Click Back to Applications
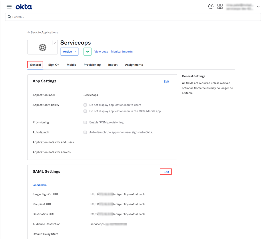 click(x=42, y=32)
